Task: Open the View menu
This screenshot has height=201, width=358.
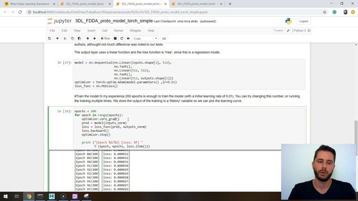Action: click(77, 31)
